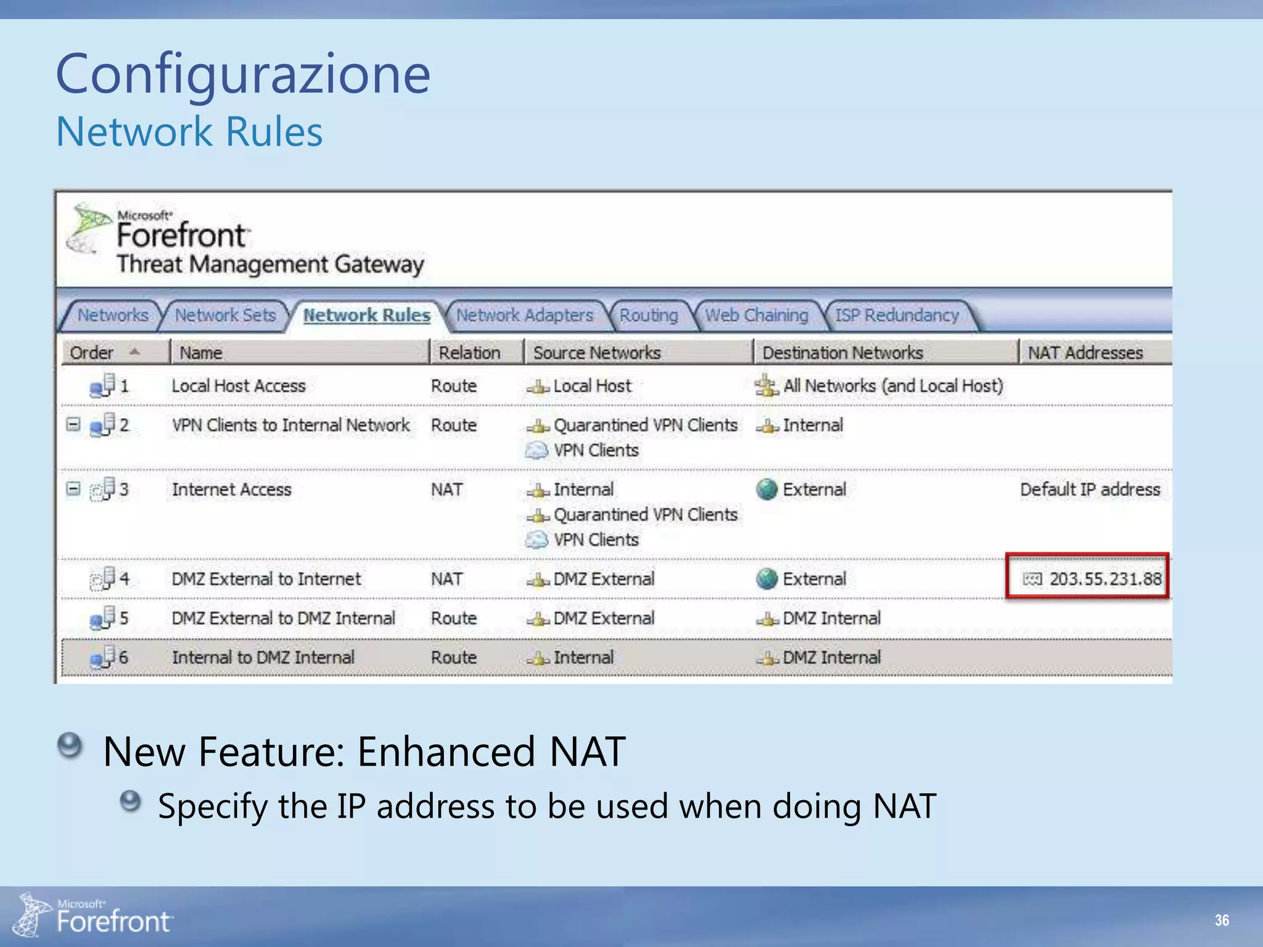This screenshot has height=947, width=1263.
Task: Click DMZ External source icon in rule 5
Action: point(538,620)
